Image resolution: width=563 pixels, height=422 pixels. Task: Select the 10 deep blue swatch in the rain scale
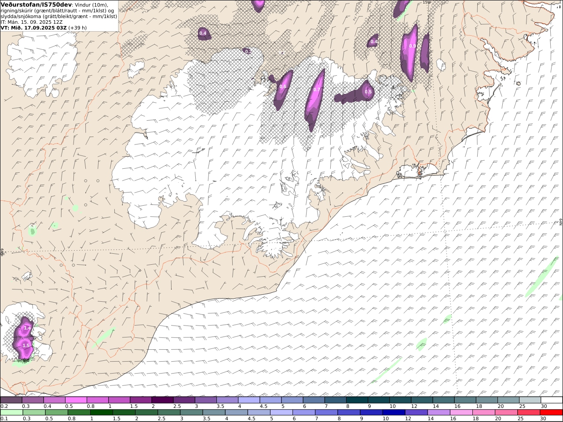(x=394, y=412)
